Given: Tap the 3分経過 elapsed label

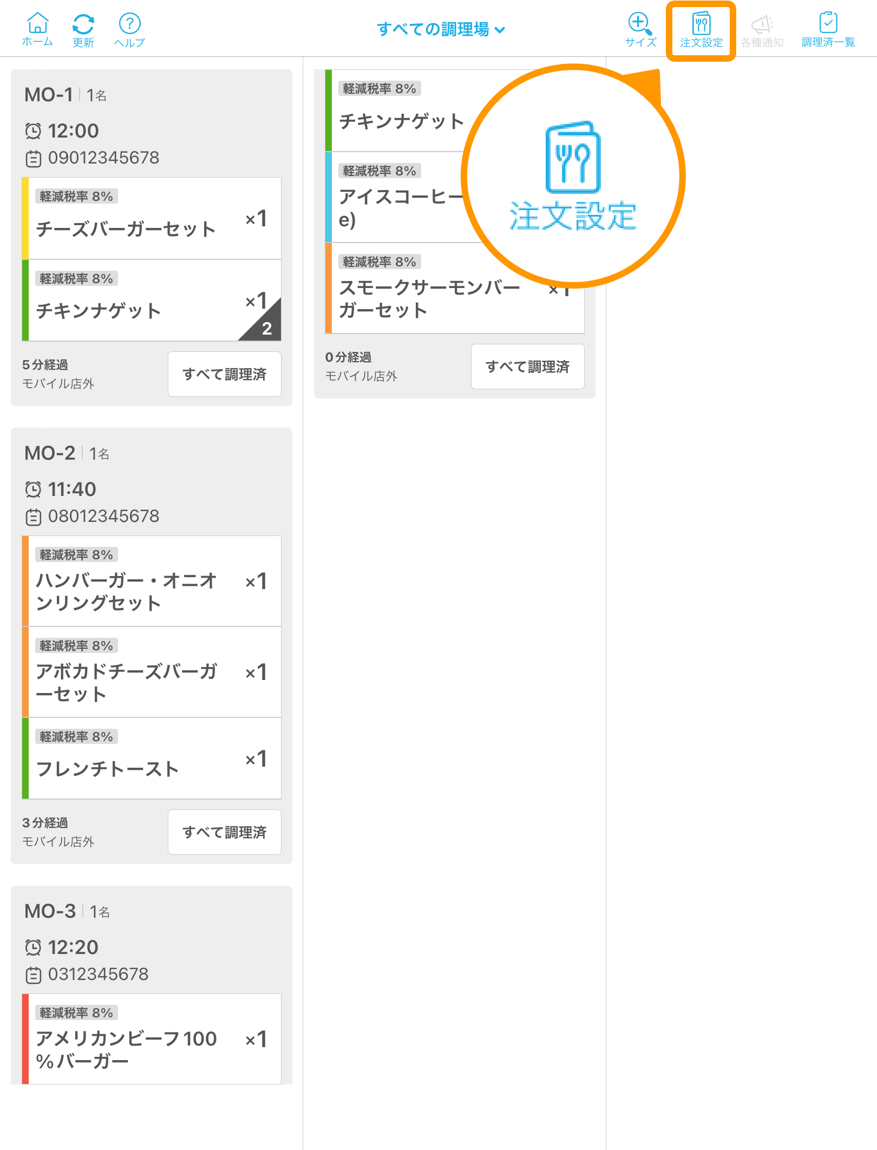Looking at the screenshot, I should pos(45,823).
